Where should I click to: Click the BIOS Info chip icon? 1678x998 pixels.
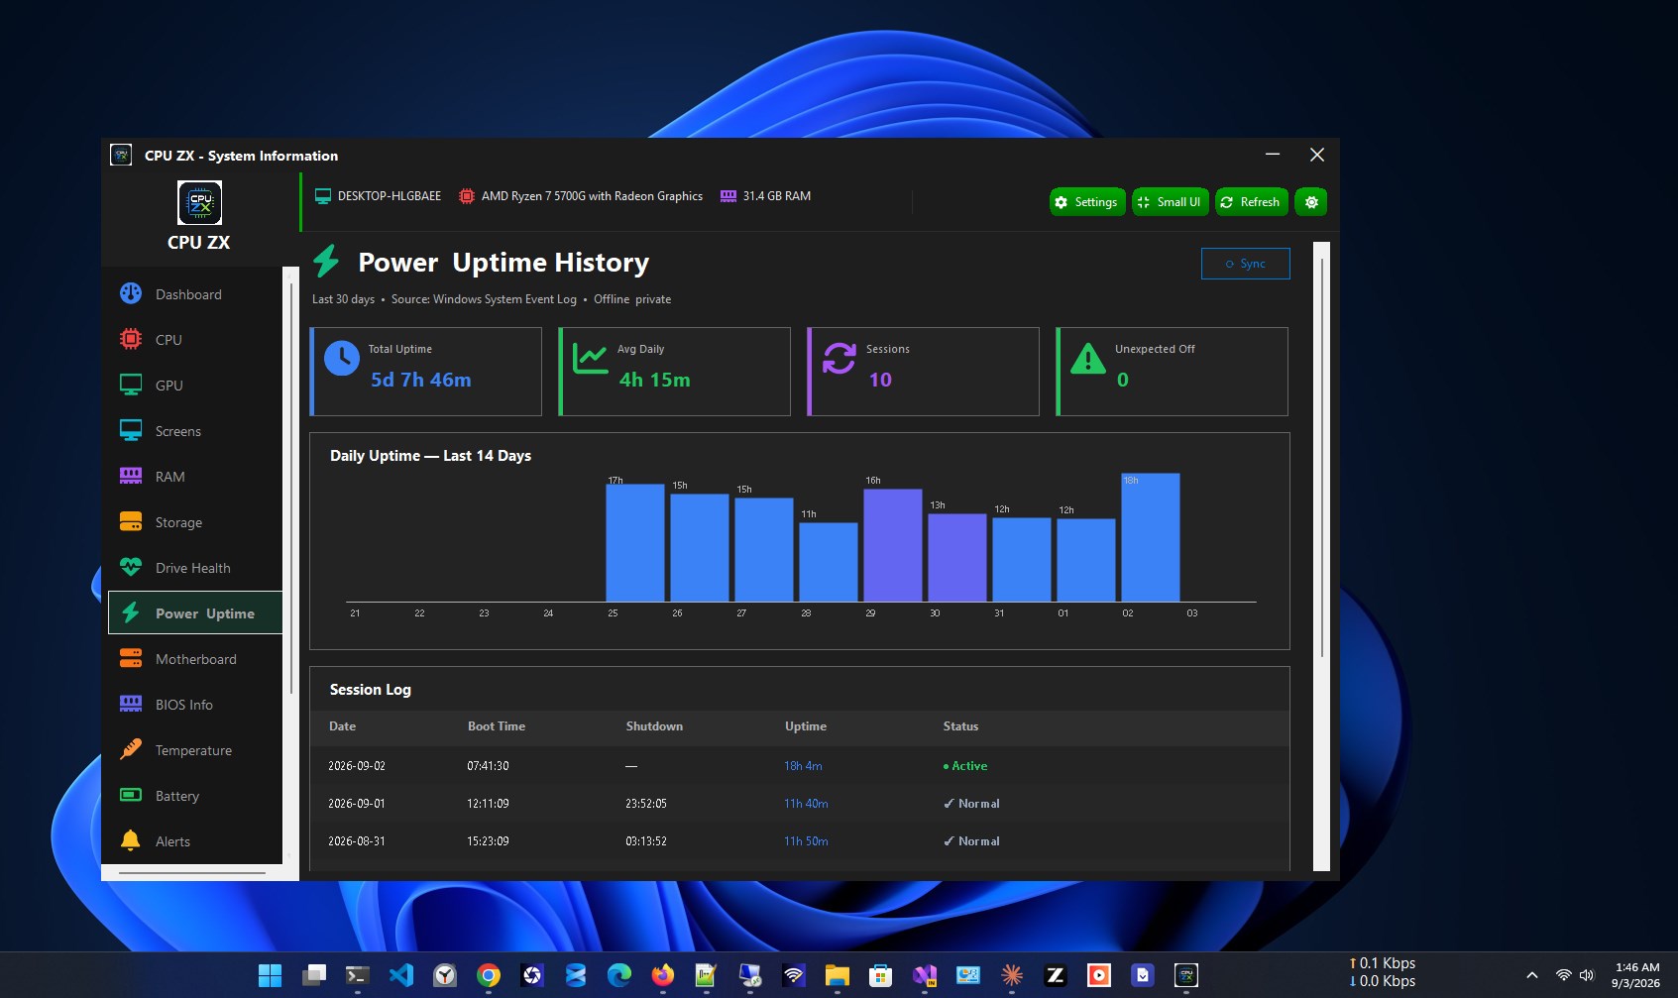point(131,704)
